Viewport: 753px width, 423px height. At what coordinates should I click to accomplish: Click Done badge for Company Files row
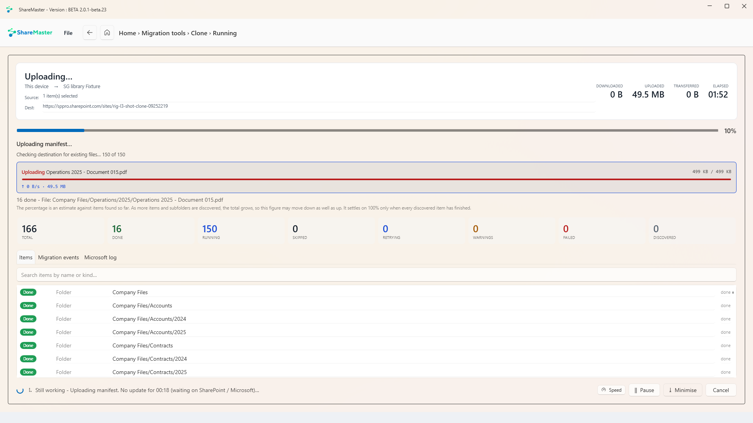coord(28,292)
